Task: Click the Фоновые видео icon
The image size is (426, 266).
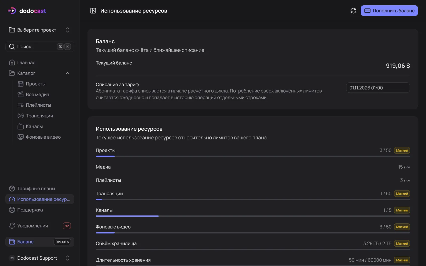Action: pyautogui.click(x=21, y=137)
